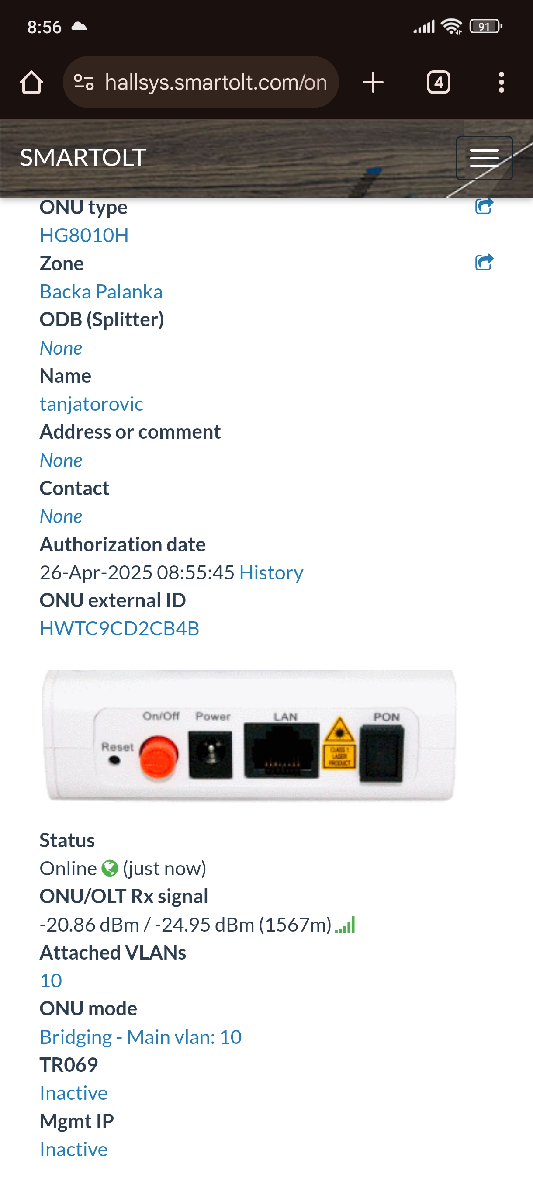Viewport: 533px width, 1185px height.
Task: Open a new browser tab with the plus icon
Action: tap(373, 82)
